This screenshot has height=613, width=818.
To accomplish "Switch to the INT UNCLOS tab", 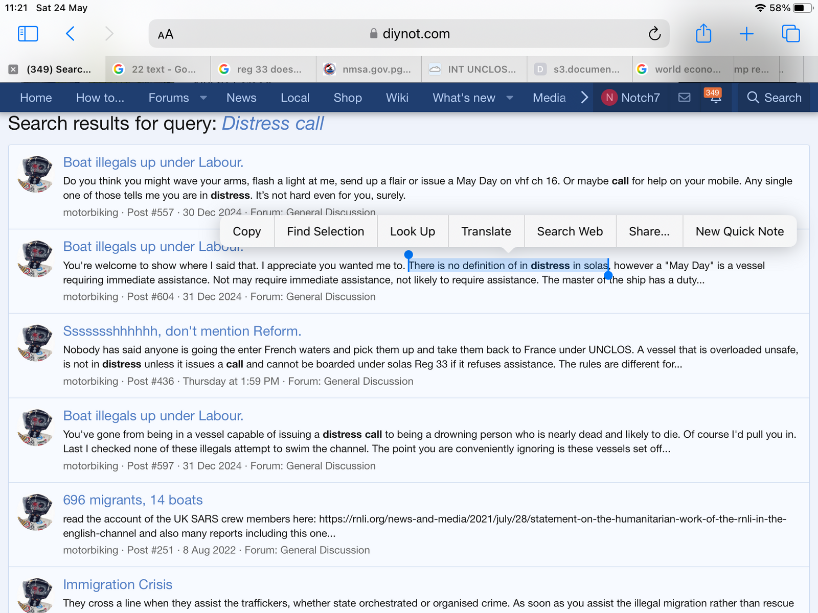I will [x=474, y=69].
